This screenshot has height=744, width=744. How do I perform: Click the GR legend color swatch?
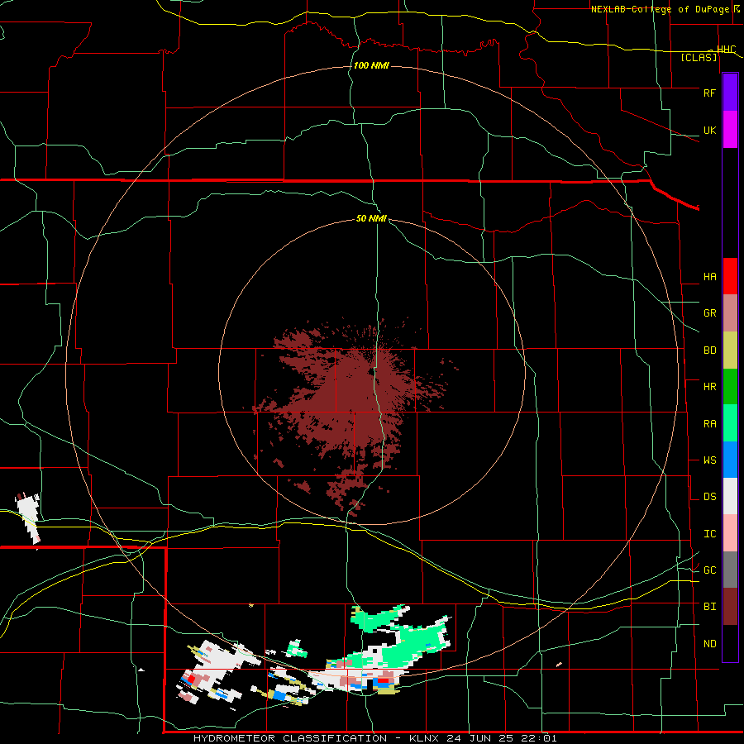click(730, 313)
